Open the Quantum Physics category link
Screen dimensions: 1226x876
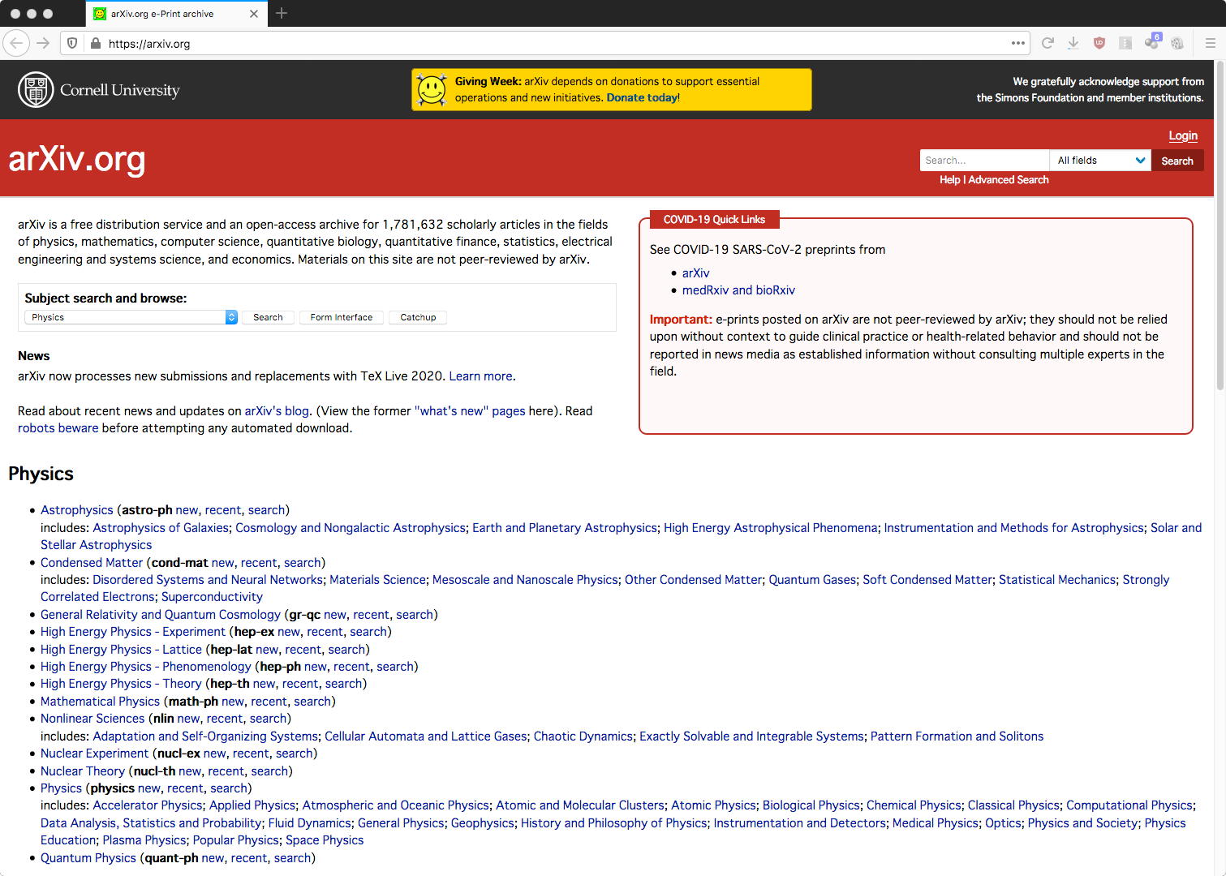88,858
